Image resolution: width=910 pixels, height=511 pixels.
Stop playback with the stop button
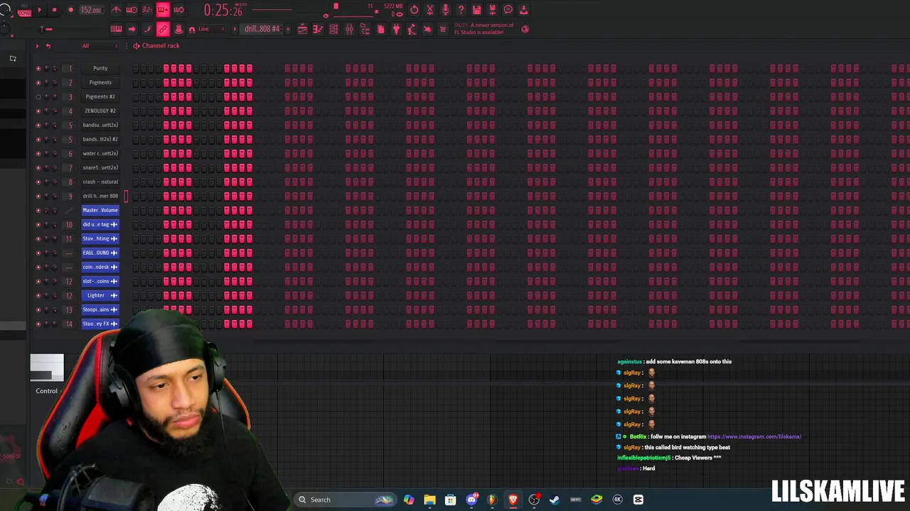click(x=54, y=10)
